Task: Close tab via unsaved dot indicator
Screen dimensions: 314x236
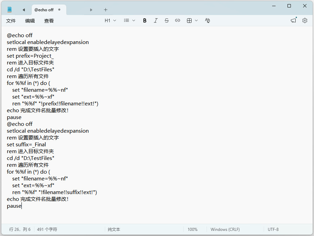Action: (59, 10)
